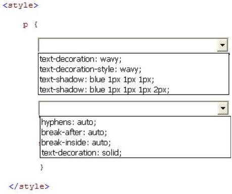This screenshot has width=232, height=194.
Task: Click the word 'wavy' in first option
Action: pos(109,60)
